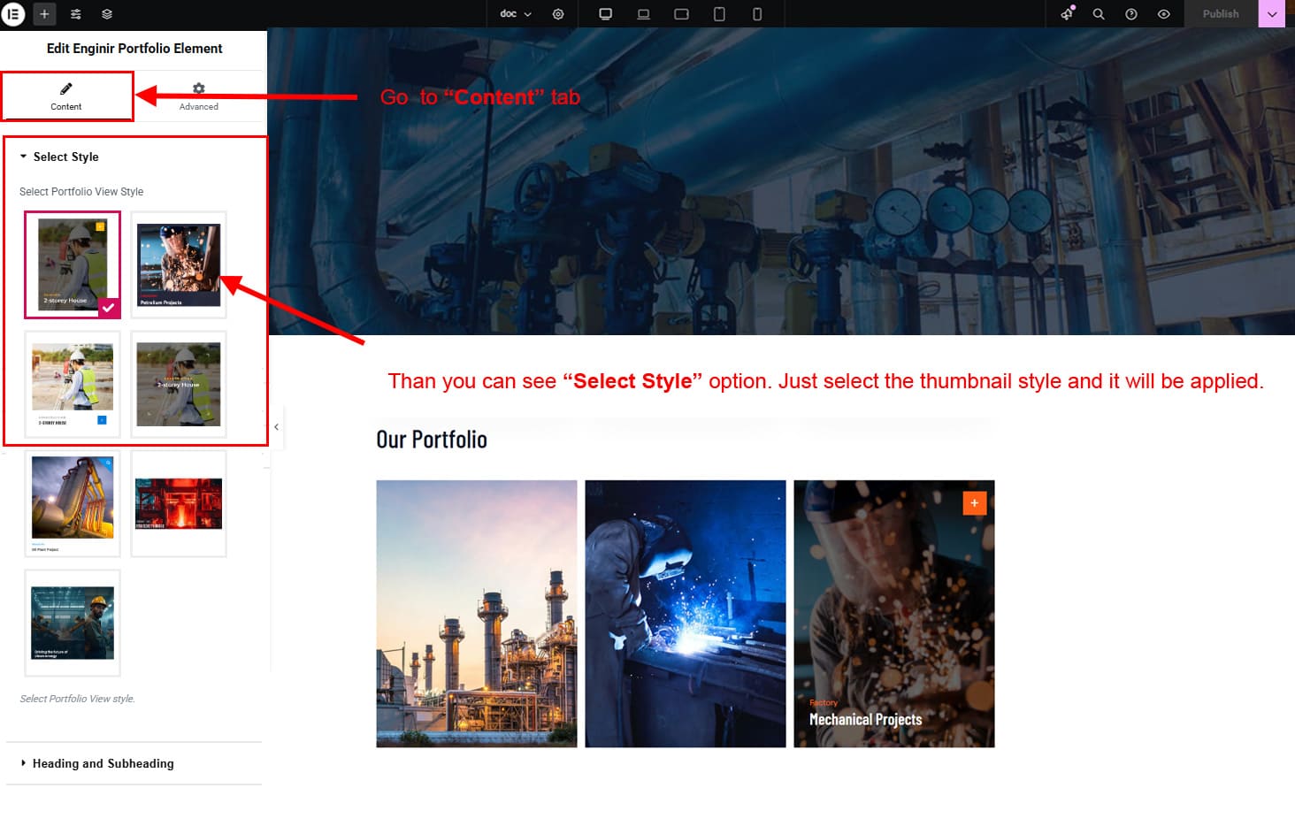The width and height of the screenshot is (1295, 834).
Task: Open the Publish options arrow dropdown
Action: point(1272,14)
